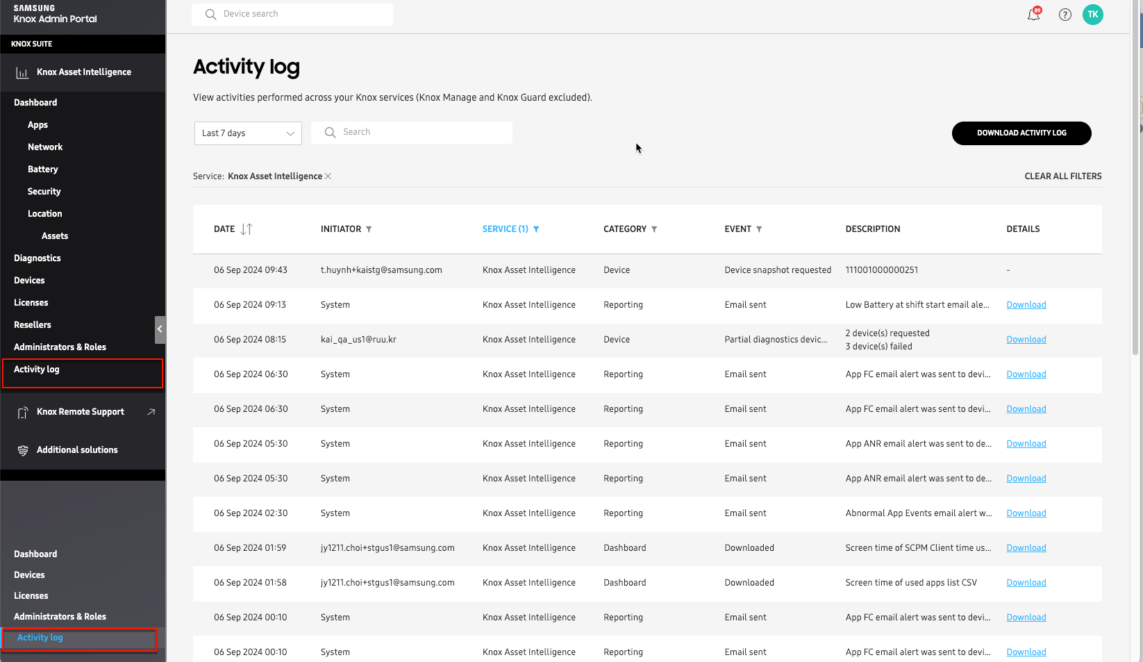Screen dimensions: 1143x662
Task: Click CLEAR ALL FILTERS
Action: coord(1063,176)
